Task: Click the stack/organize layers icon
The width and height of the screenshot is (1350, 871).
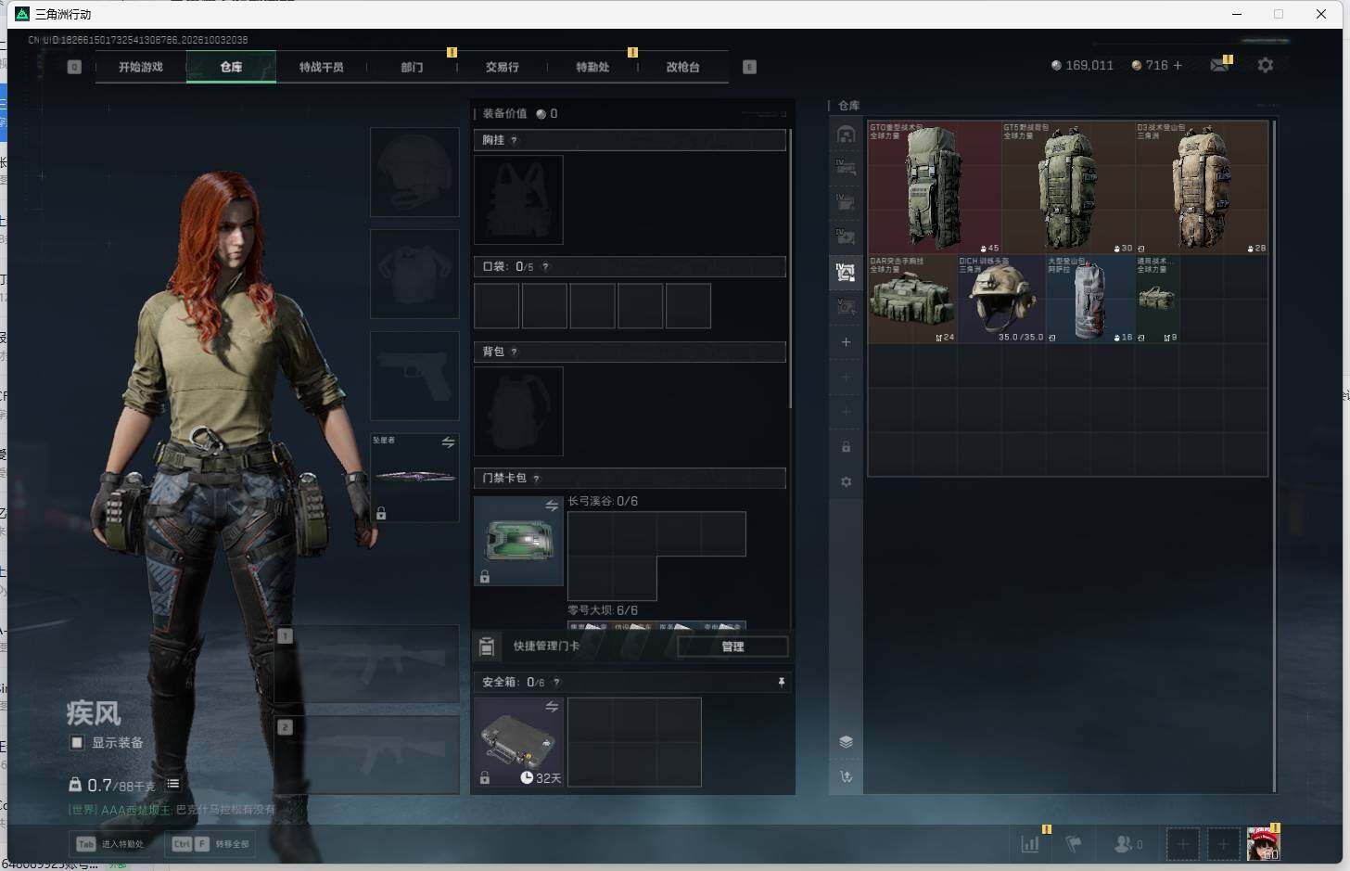Action: 846,741
